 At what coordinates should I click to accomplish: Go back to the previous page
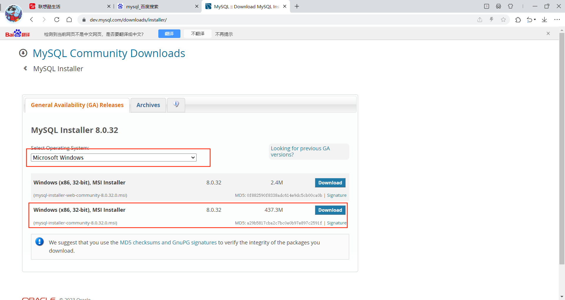32,20
